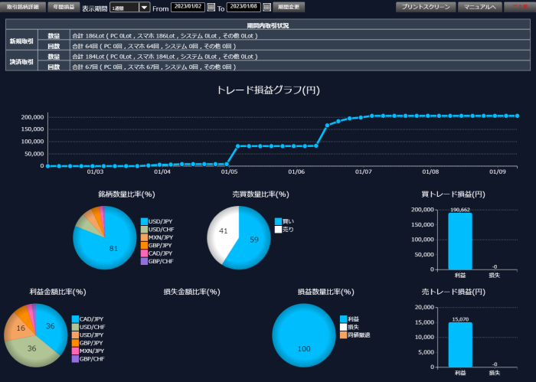Click the 取引銘柄詳細 button
This screenshot has height=382, width=536.
point(24,7)
